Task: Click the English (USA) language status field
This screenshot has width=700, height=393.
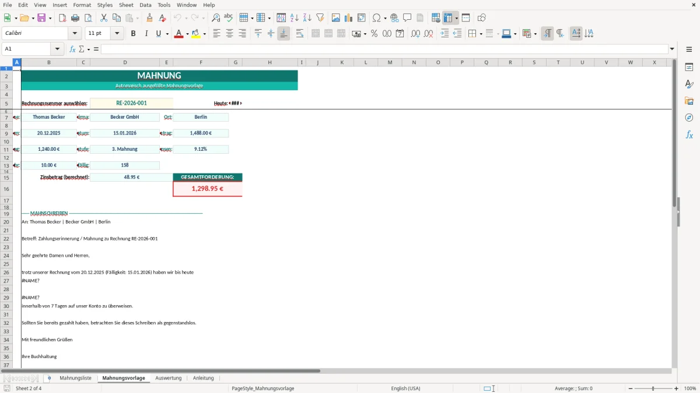Action: [405, 388]
